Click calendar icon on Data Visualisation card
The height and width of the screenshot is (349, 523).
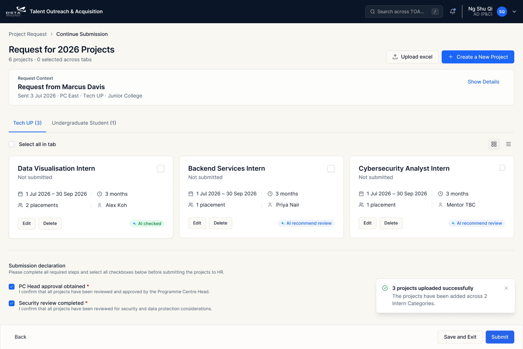point(20,194)
